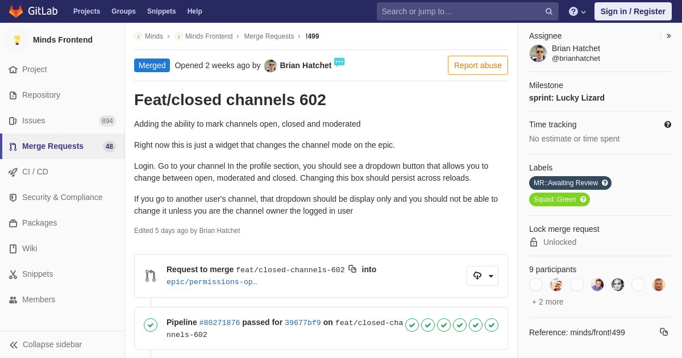This screenshot has width=682, height=358.
Task: Click the Time tracking help icon
Action: pyautogui.click(x=667, y=124)
